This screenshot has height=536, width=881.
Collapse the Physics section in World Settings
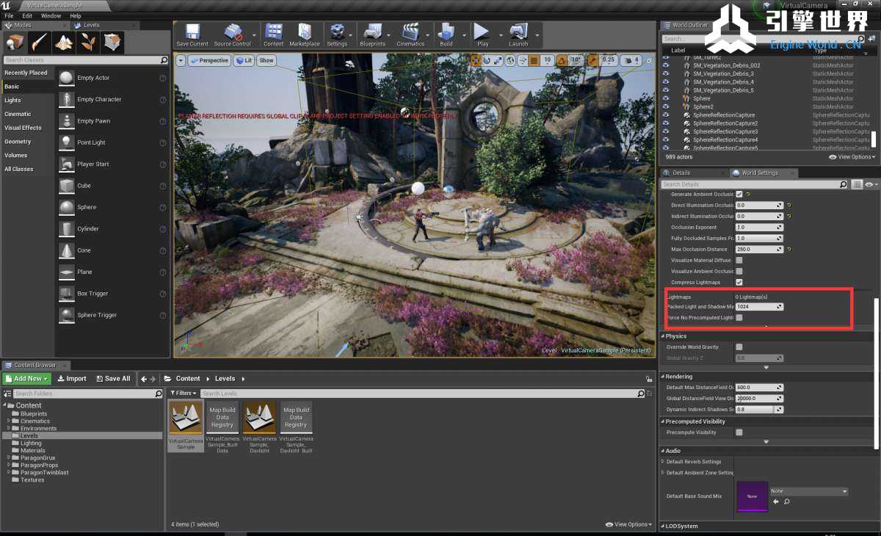tap(662, 336)
